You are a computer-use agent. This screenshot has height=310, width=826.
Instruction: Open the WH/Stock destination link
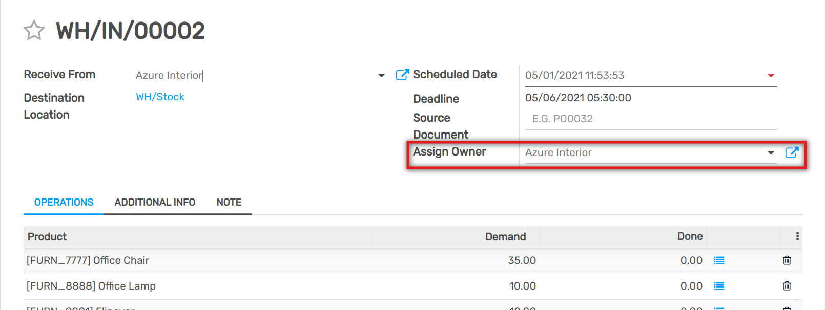click(x=160, y=97)
